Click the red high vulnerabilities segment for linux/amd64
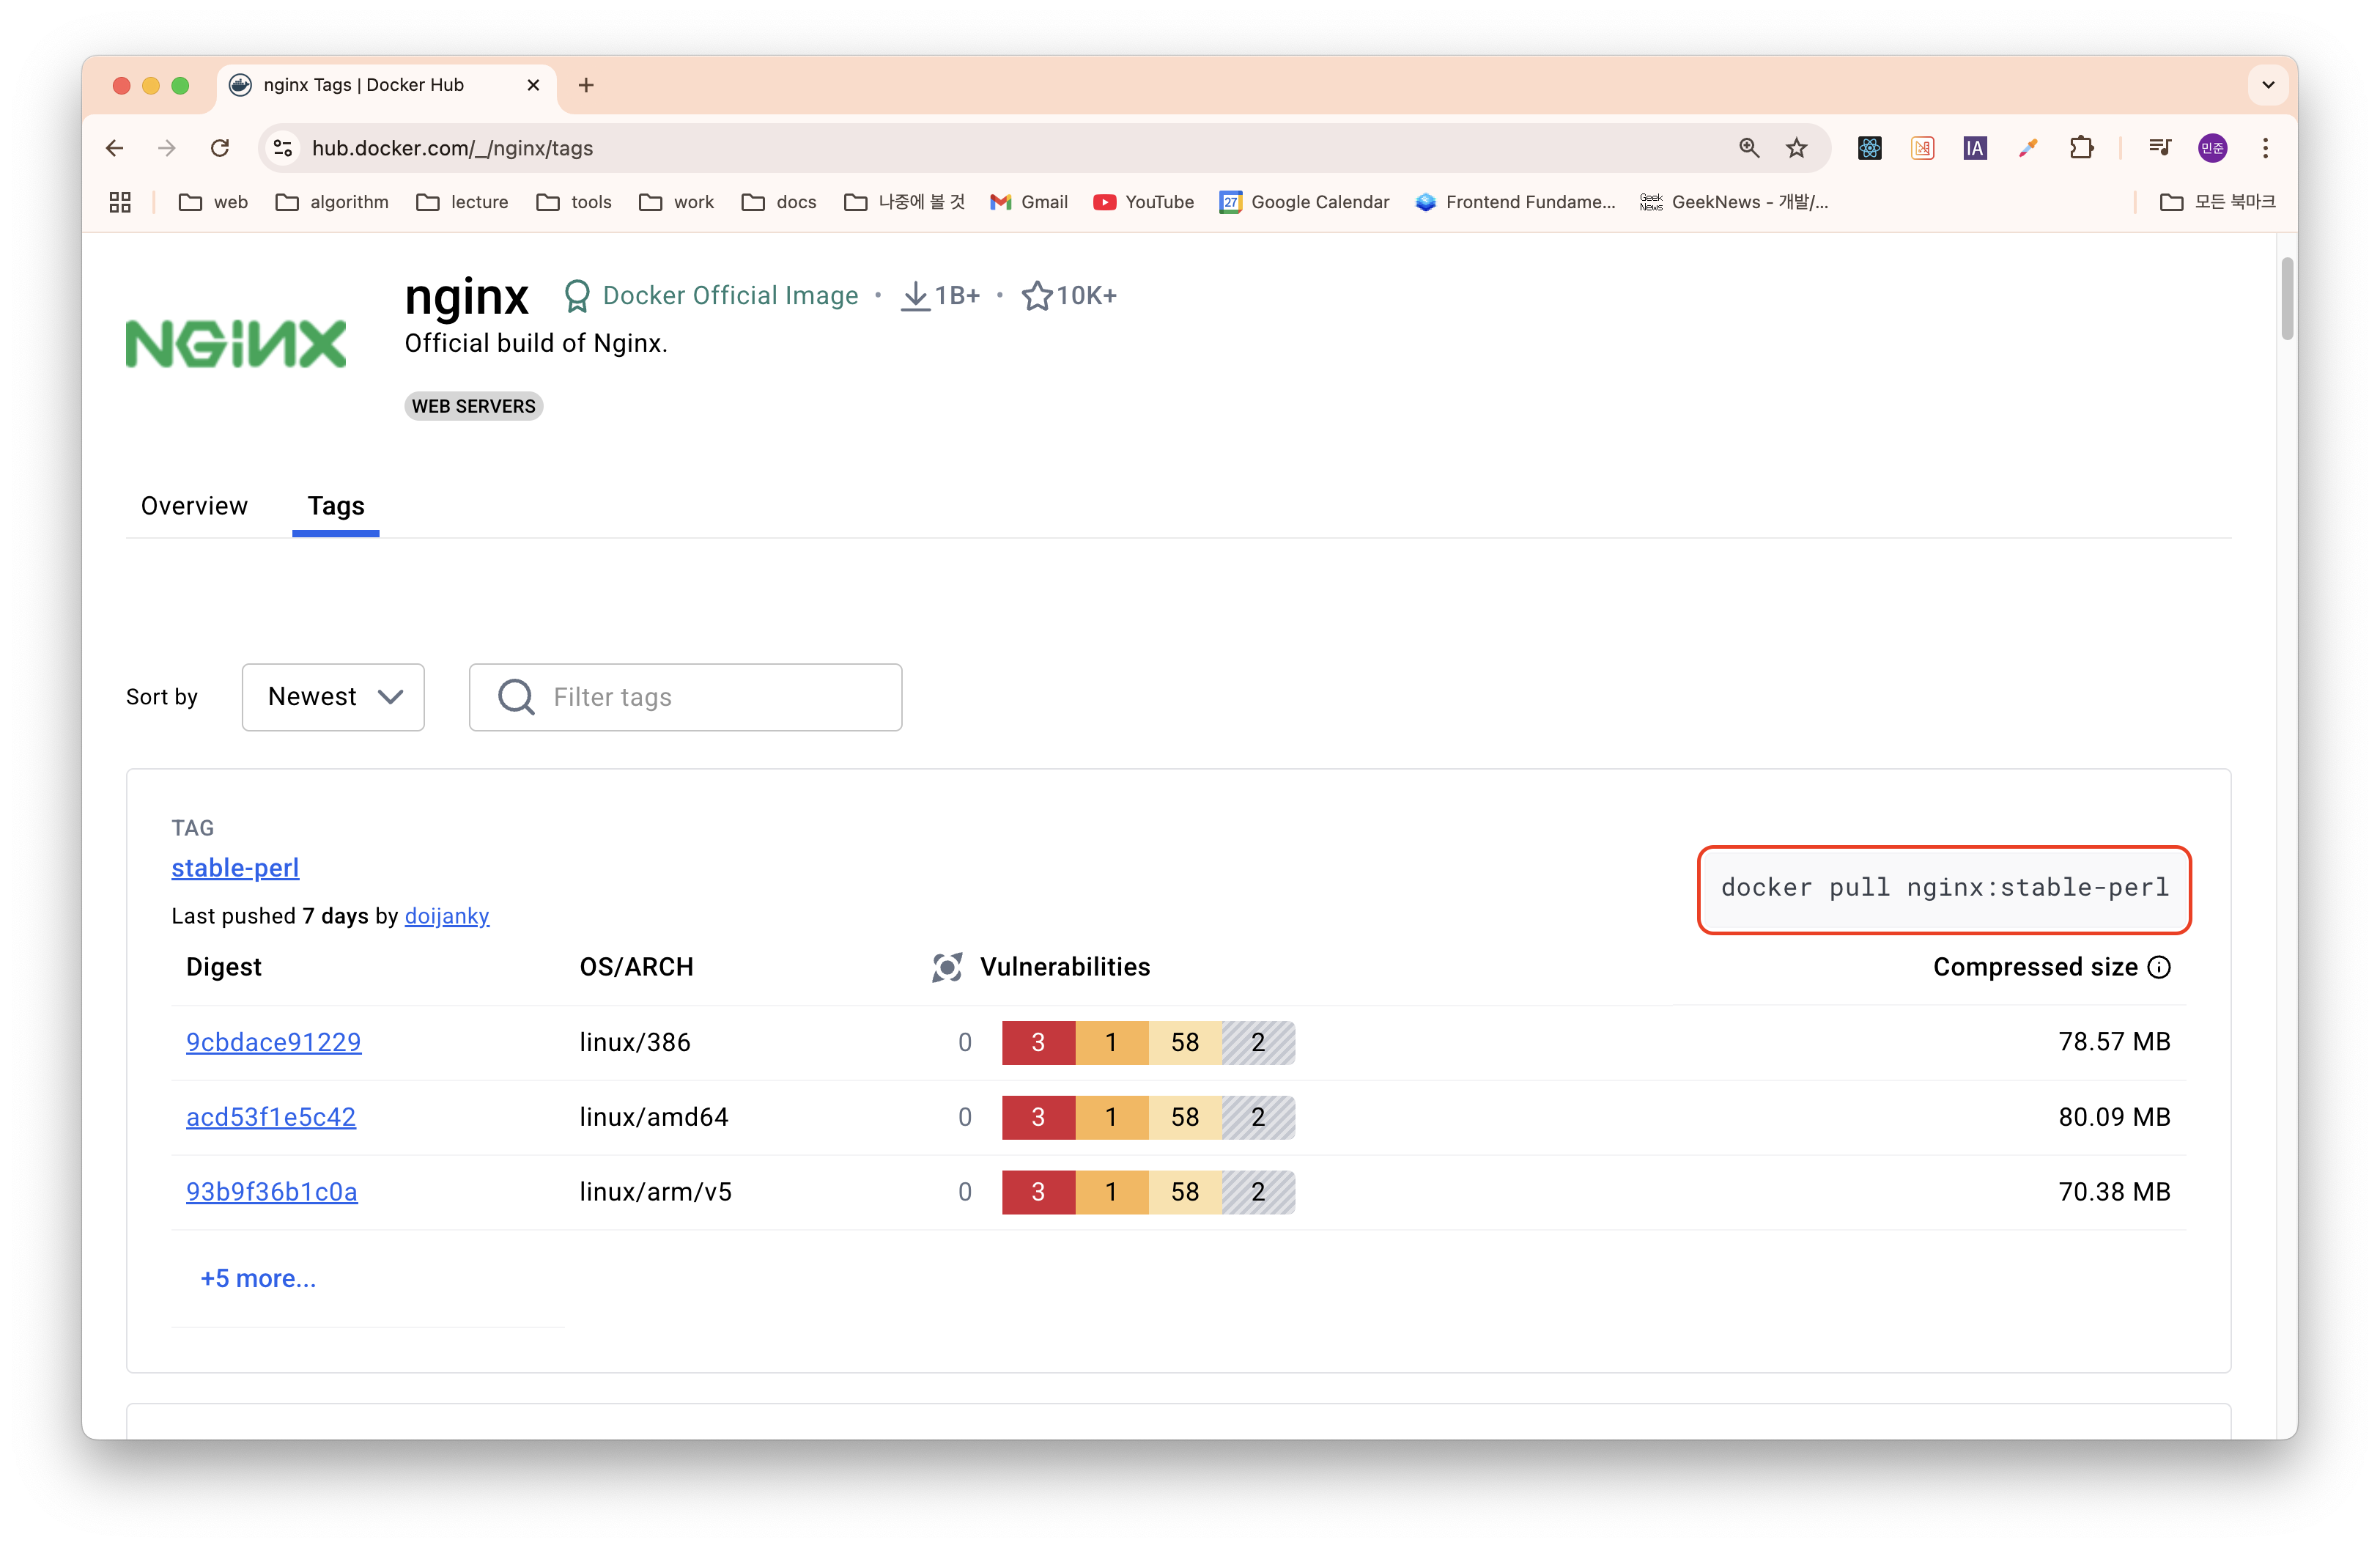2380x1548 pixels. (1038, 1117)
